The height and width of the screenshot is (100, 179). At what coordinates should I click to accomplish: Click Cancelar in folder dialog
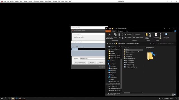coord(101,63)
